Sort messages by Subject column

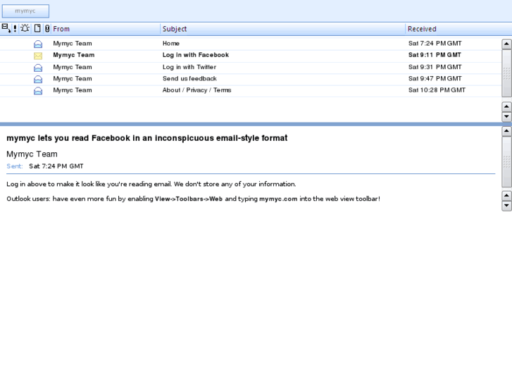[x=175, y=29]
